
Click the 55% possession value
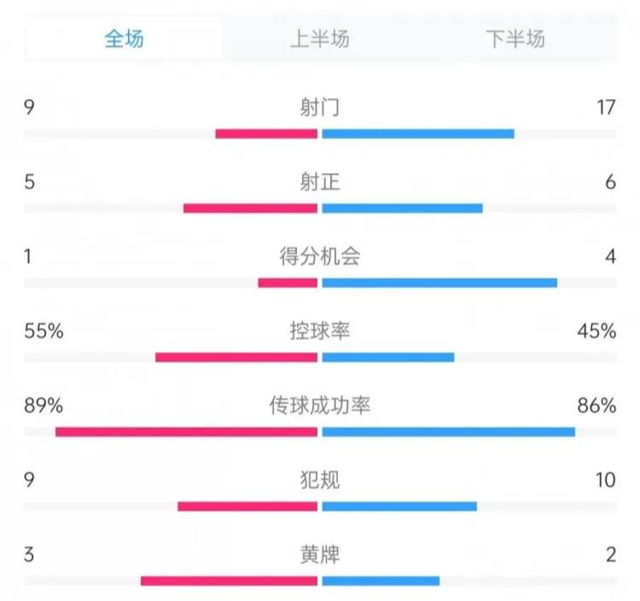coord(44,331)
